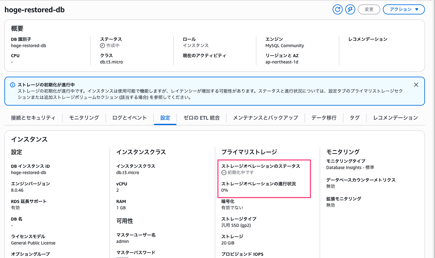Switch to the 接続とセキュリティ tab
The height and width of the screenshot is (258, 435).
pyautogui.click(x=33, y=118)
